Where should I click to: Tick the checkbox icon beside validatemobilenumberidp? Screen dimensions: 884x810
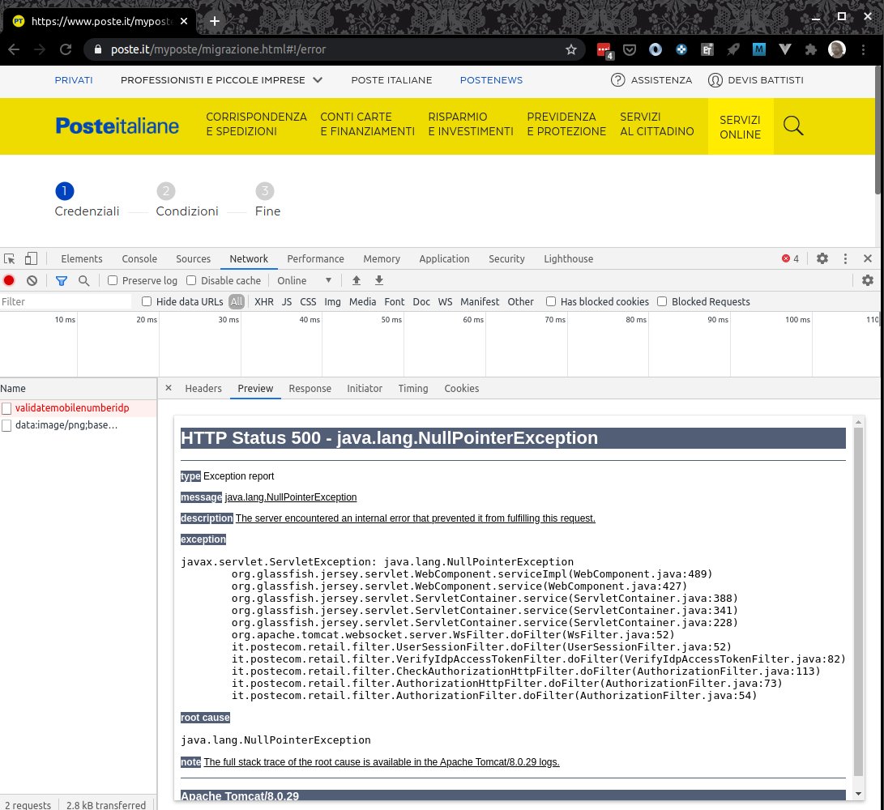coord(6,408)
